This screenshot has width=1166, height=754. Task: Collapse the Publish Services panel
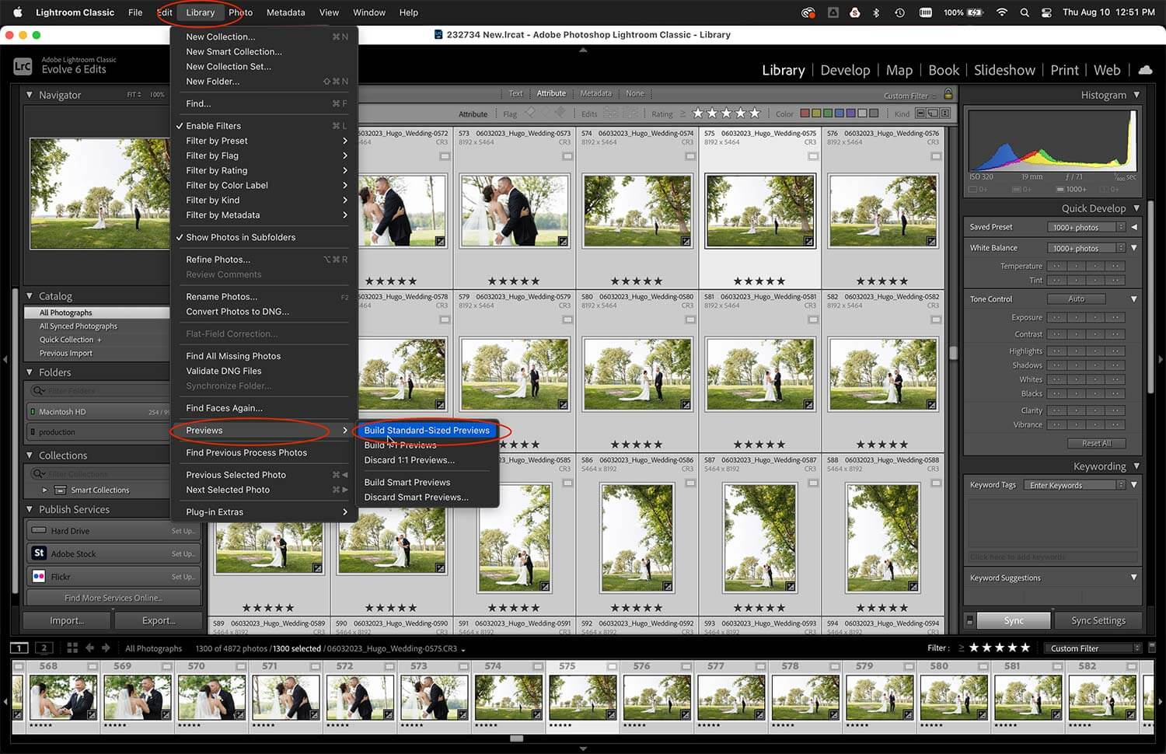coord(30,510)
